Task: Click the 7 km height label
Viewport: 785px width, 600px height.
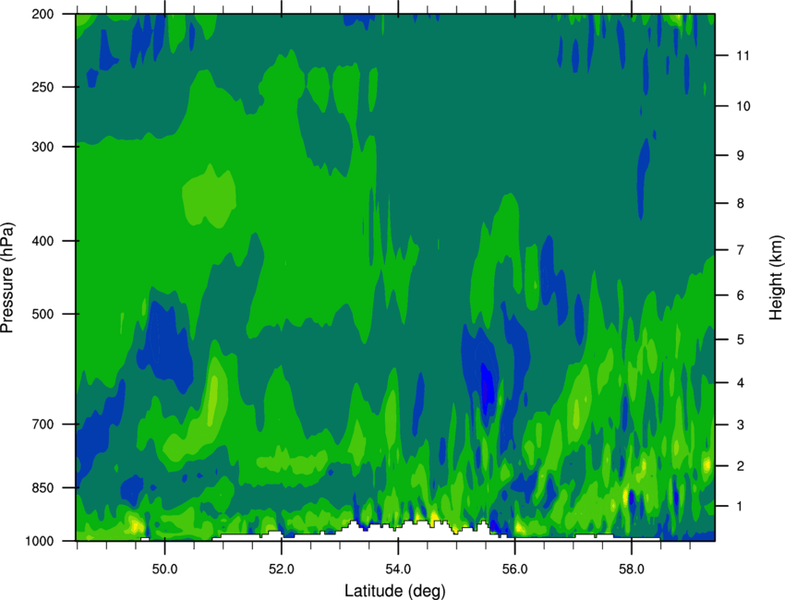Action: 741,249
